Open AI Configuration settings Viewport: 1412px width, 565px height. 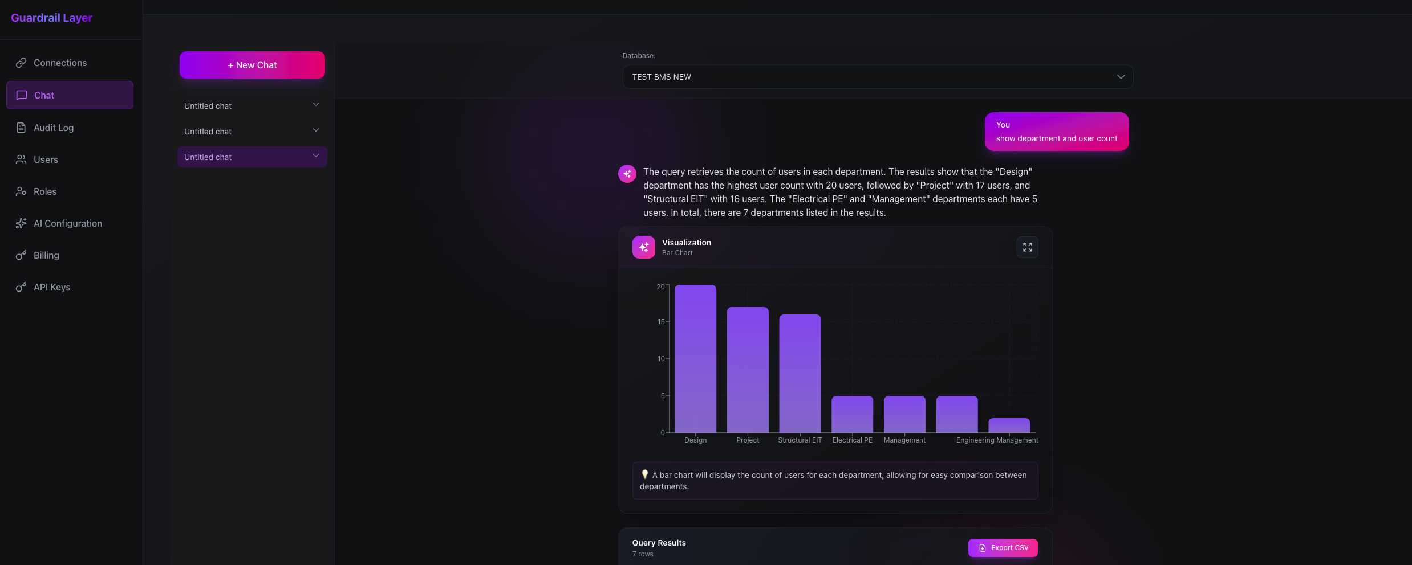[x=70, y=223]
